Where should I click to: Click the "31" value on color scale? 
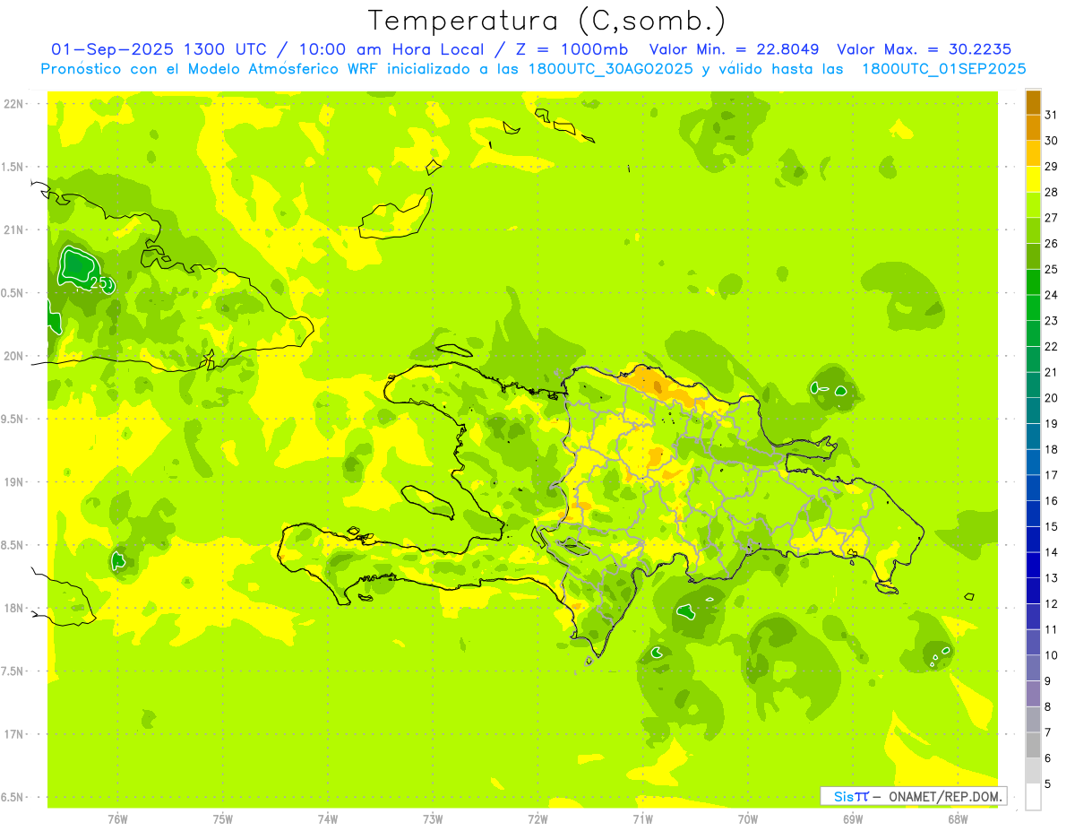[x=1052, y=114]
